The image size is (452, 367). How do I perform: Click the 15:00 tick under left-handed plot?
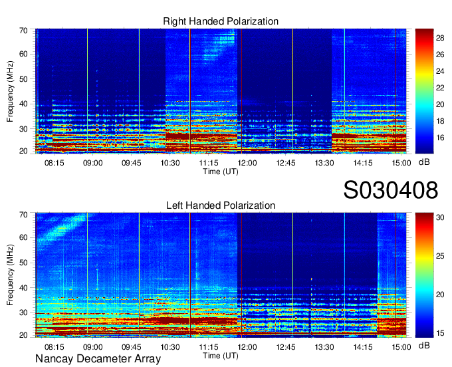(x=401, y=347)
